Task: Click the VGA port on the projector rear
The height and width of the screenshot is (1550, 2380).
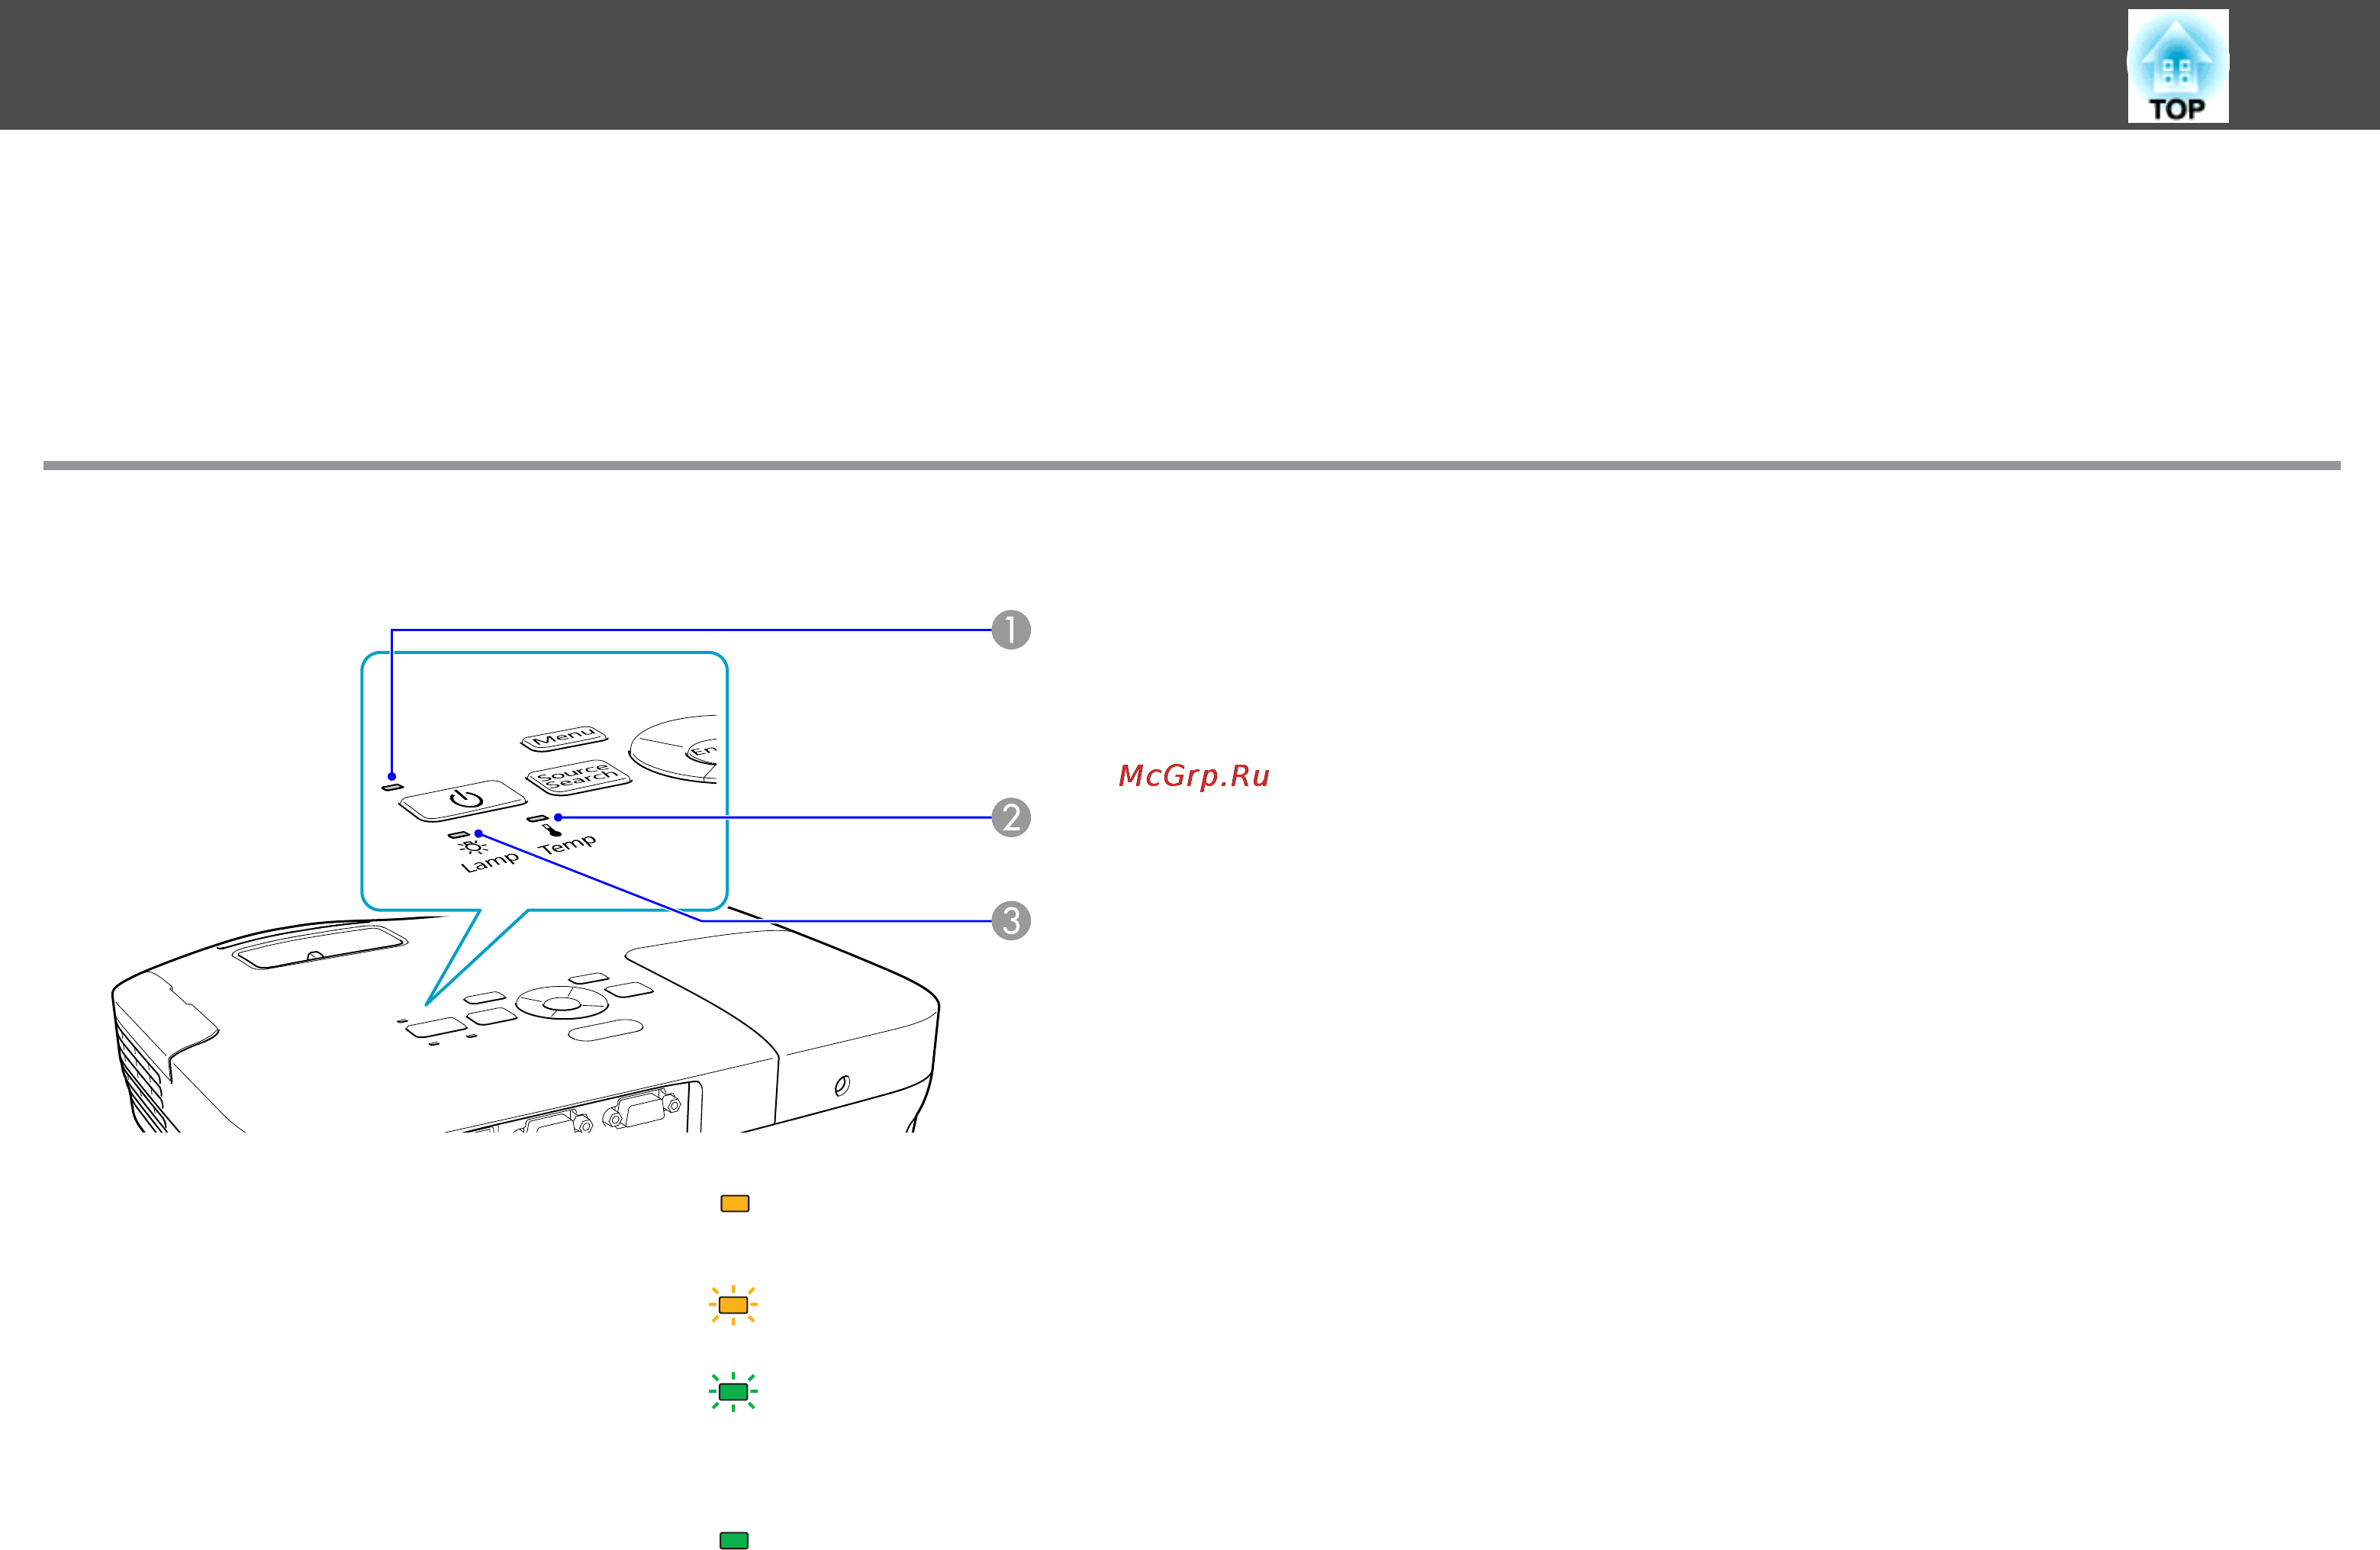Action: tap(642, 1109)
